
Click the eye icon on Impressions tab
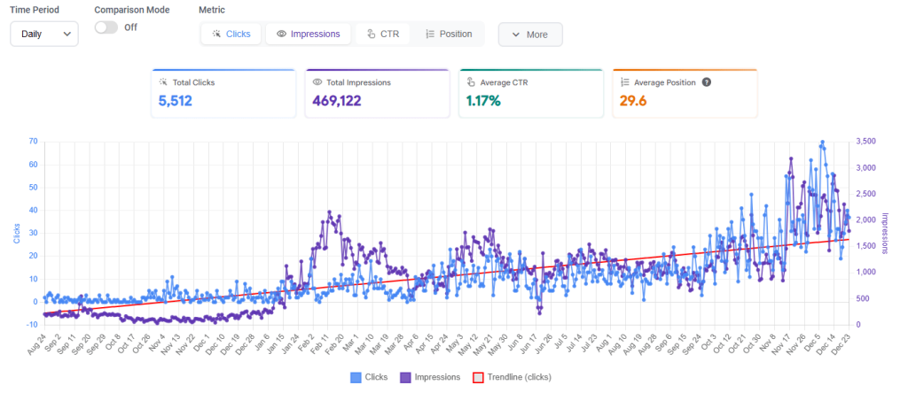pyautogui.click(x=281, y=35)
